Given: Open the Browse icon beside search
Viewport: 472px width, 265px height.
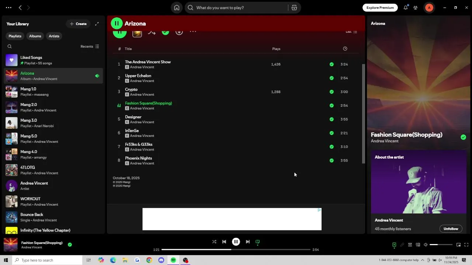Looking at the screenshot, I should tap(294, 8).
